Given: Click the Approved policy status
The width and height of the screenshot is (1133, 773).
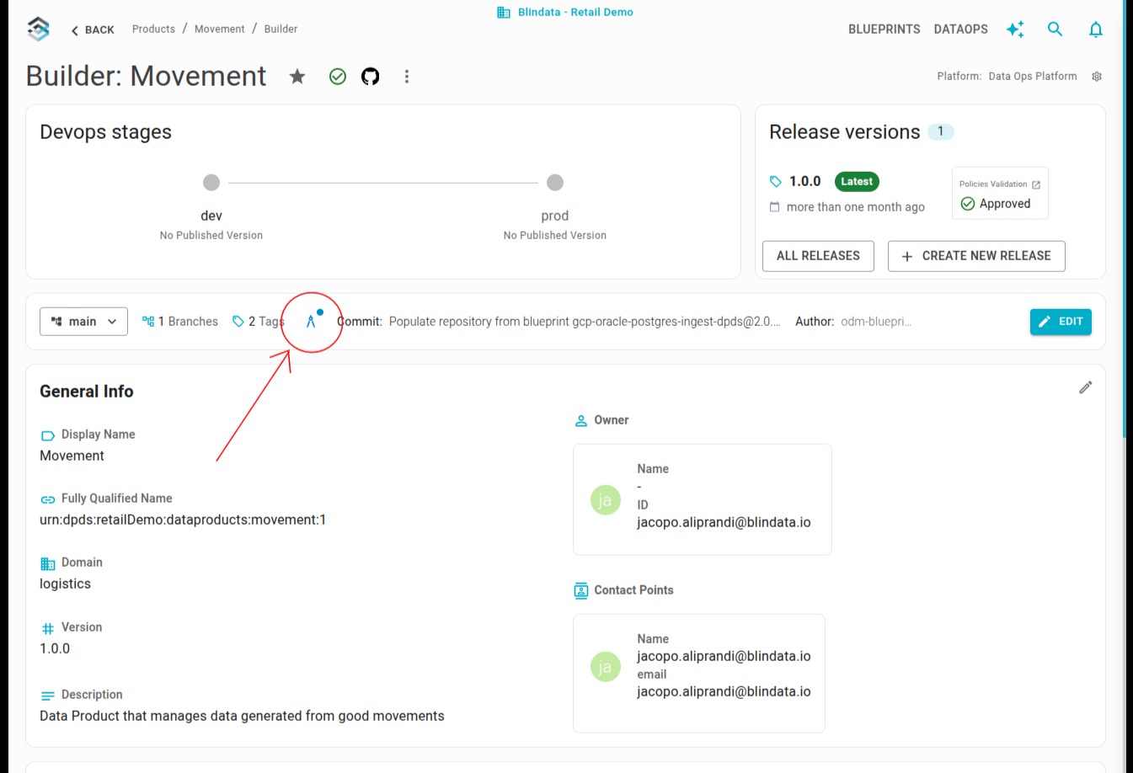Looking at the screenshot, I should [x=996, y=204].
